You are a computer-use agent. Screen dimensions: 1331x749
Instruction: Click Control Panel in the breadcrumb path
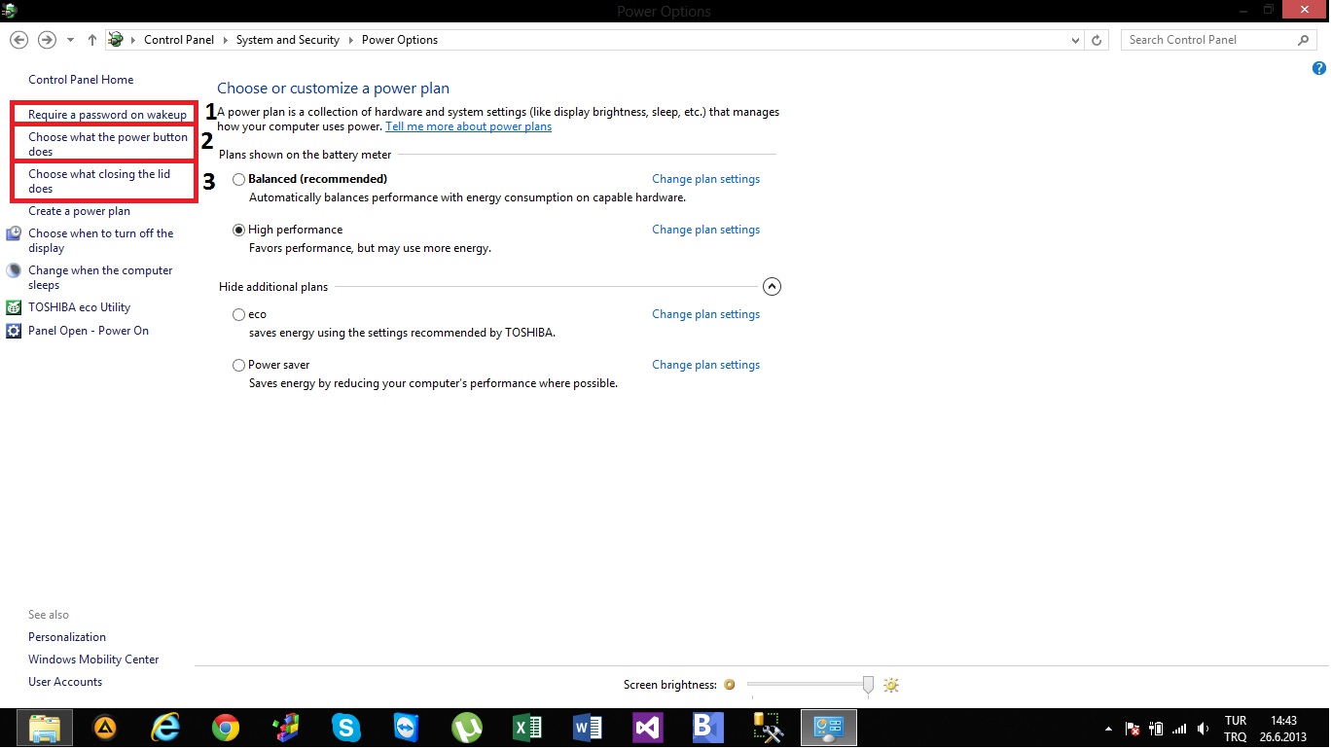tap(179, 40)
